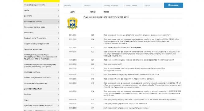Screen dimensions: 204x111
Task: Open the Інше section
Action: coord(41,100)
